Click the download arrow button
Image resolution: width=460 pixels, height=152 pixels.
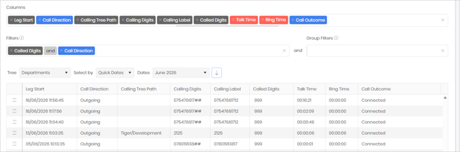click(217, 73)
